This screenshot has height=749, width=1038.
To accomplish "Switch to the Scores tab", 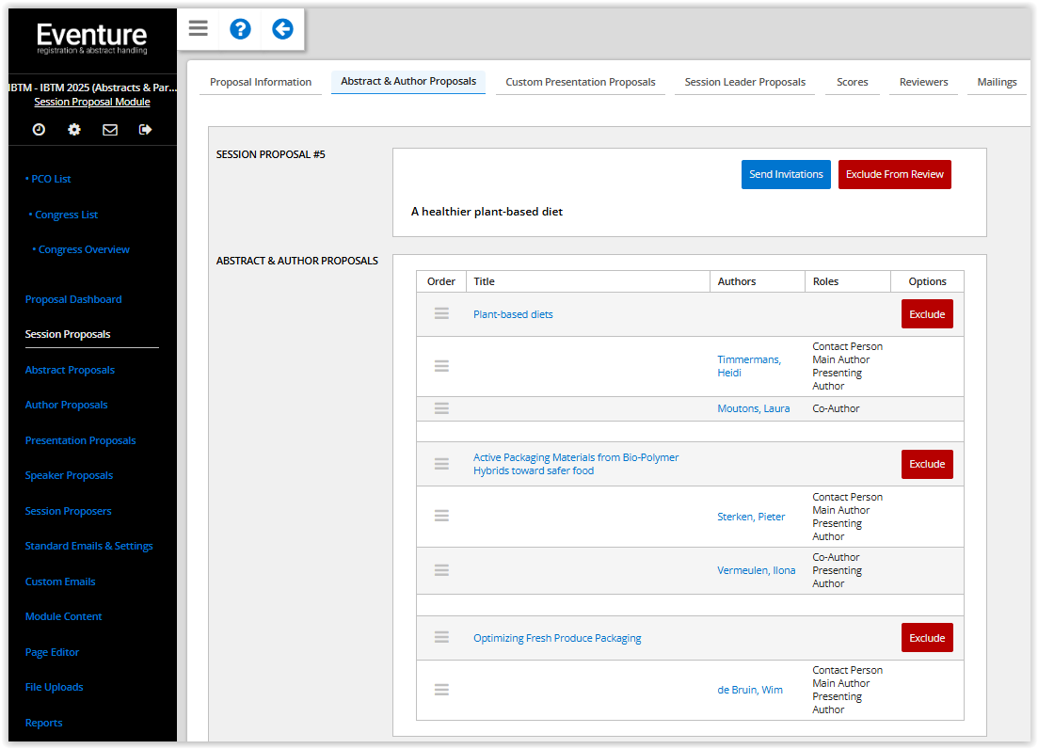I will (x=852, y=82).
